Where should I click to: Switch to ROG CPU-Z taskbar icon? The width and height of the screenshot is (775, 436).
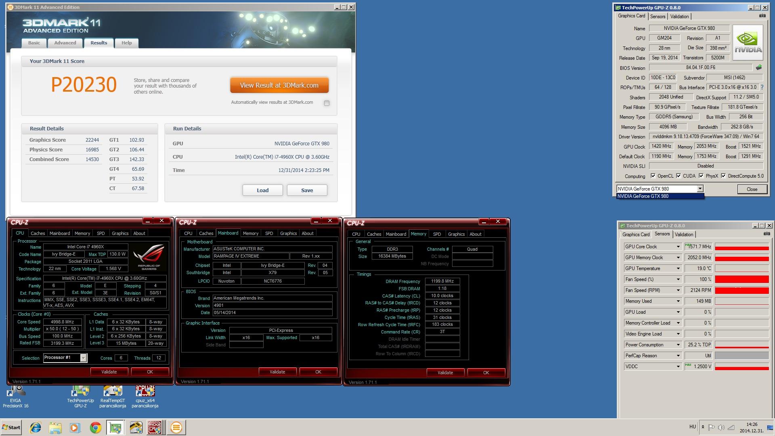155,427
